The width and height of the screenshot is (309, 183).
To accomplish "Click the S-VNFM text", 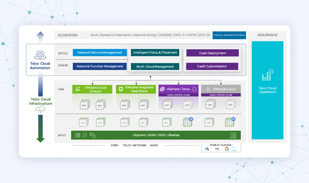I will pos(189,35).
